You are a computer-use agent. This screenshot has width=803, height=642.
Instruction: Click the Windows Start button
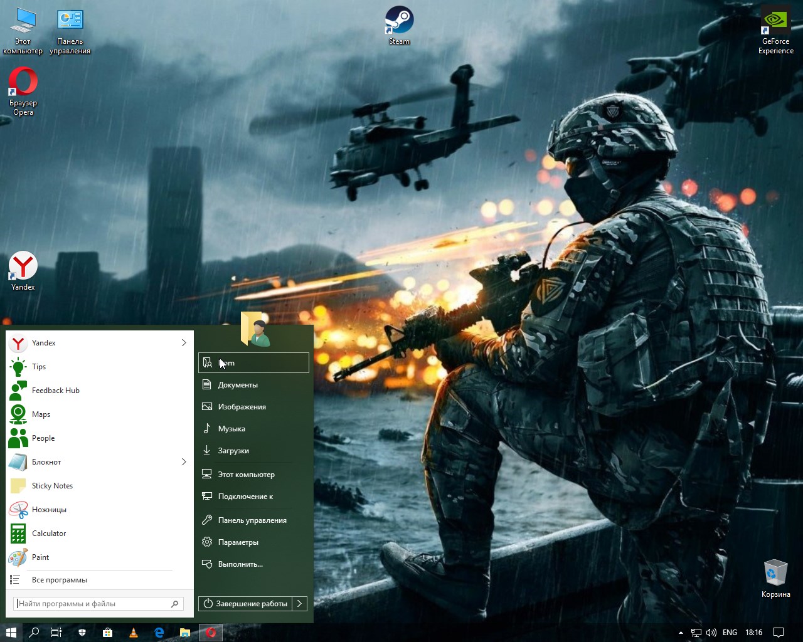click(11, 633)
